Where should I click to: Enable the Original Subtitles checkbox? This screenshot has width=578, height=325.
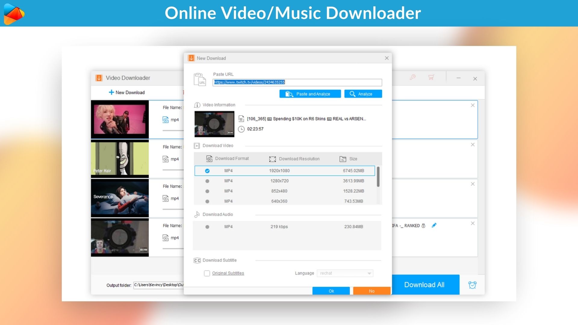(207, 273)
